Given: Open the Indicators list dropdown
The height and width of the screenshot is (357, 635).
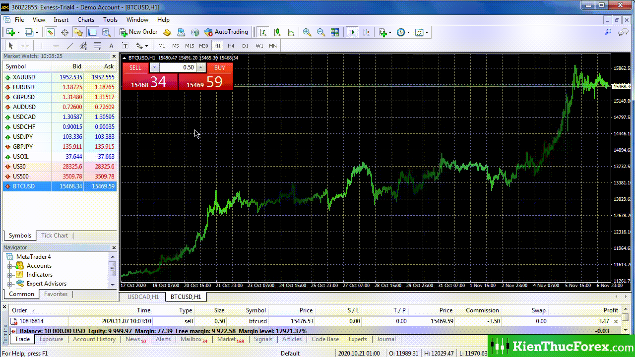Looking at the screenshot, I should coord(385,32).
